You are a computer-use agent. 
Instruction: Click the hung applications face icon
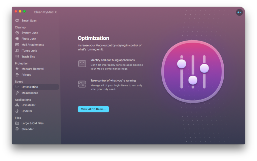click(82, 64)
